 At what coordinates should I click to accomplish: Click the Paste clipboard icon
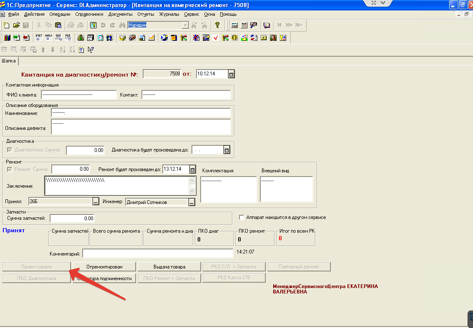(x=58, y=25)
